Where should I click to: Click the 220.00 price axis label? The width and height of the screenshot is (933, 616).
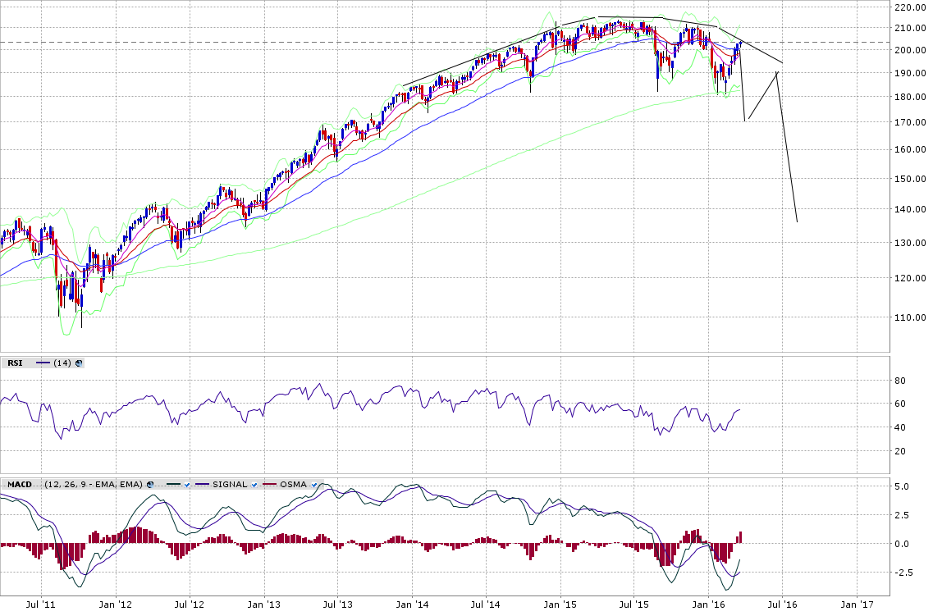pos(910,7)
